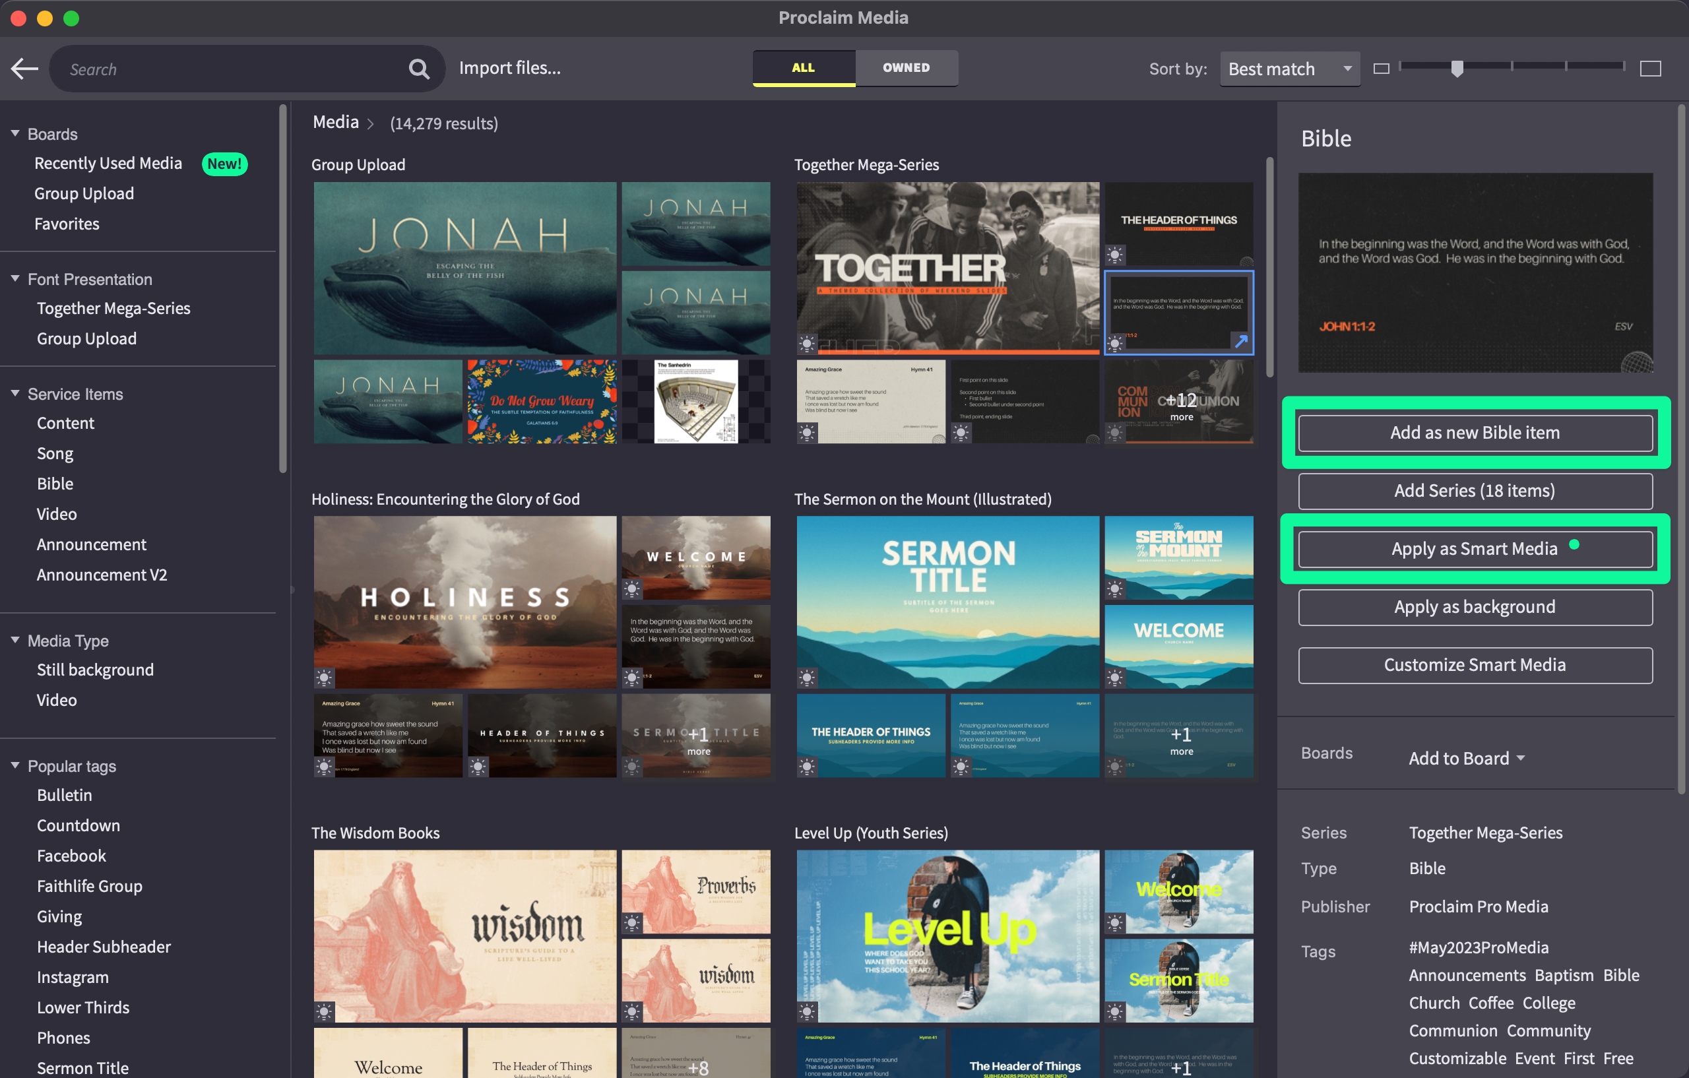This screenshot has height=1078, width=1689.
Task: Collapse the Boards section
Action: [x=15, y=133]
